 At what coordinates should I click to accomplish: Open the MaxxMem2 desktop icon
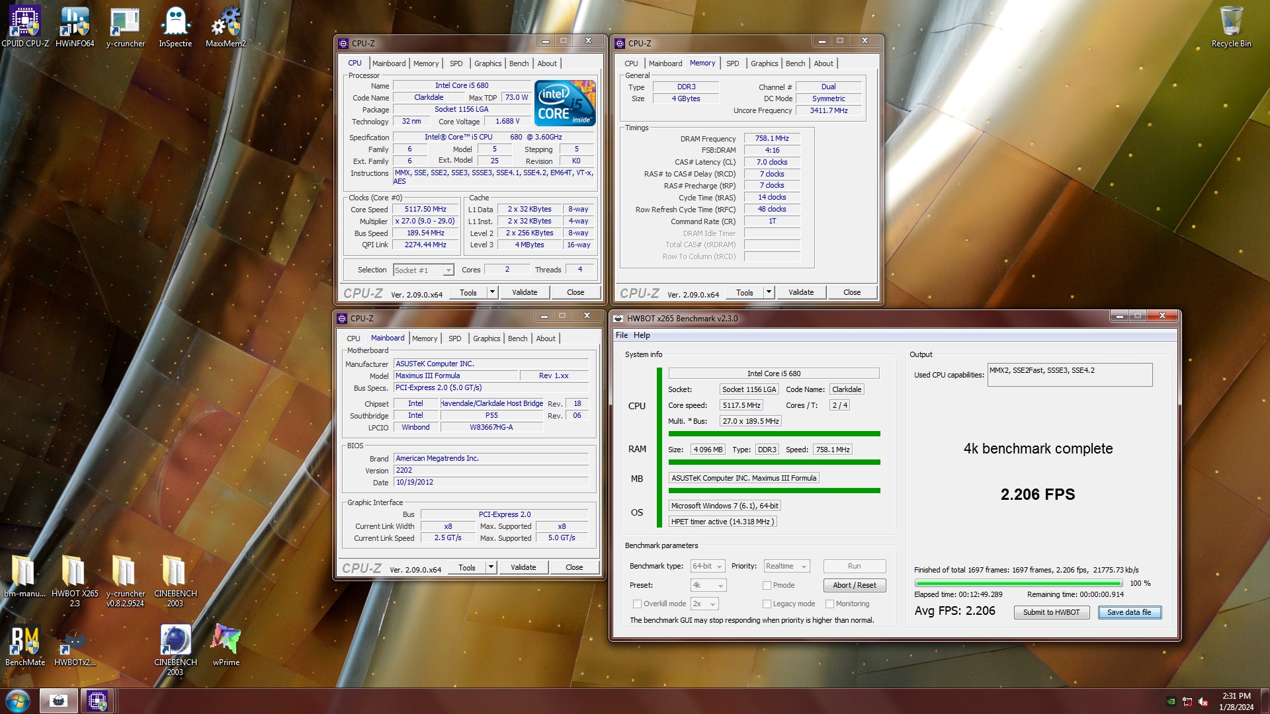pos(226,26)
